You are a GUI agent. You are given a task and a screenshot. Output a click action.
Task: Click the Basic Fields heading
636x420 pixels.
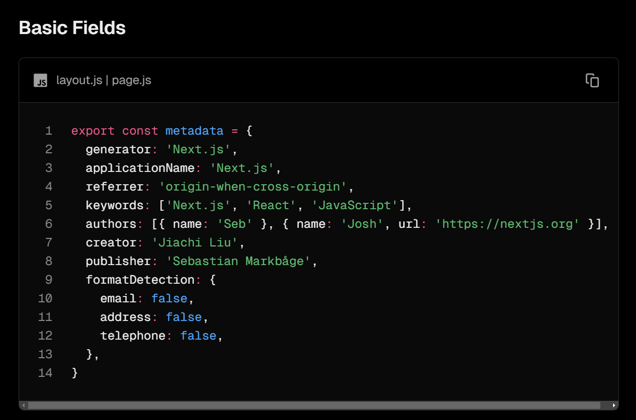(x=72, y=28)
